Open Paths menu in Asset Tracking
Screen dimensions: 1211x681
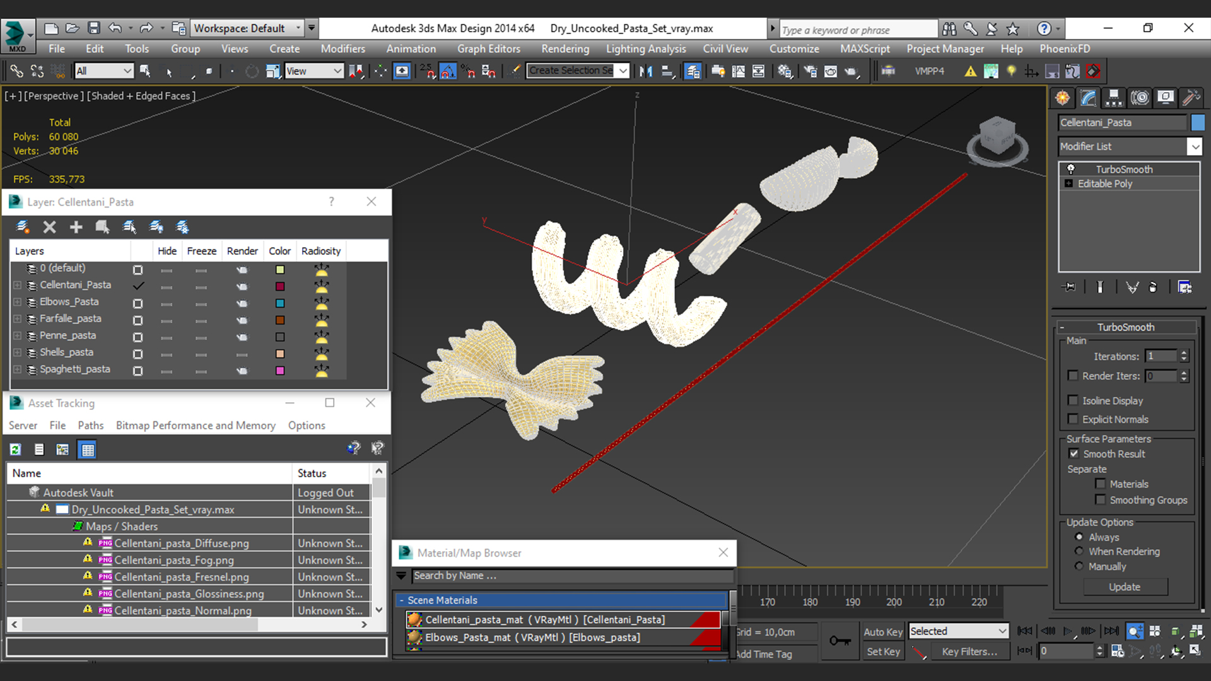pos(91,426)
